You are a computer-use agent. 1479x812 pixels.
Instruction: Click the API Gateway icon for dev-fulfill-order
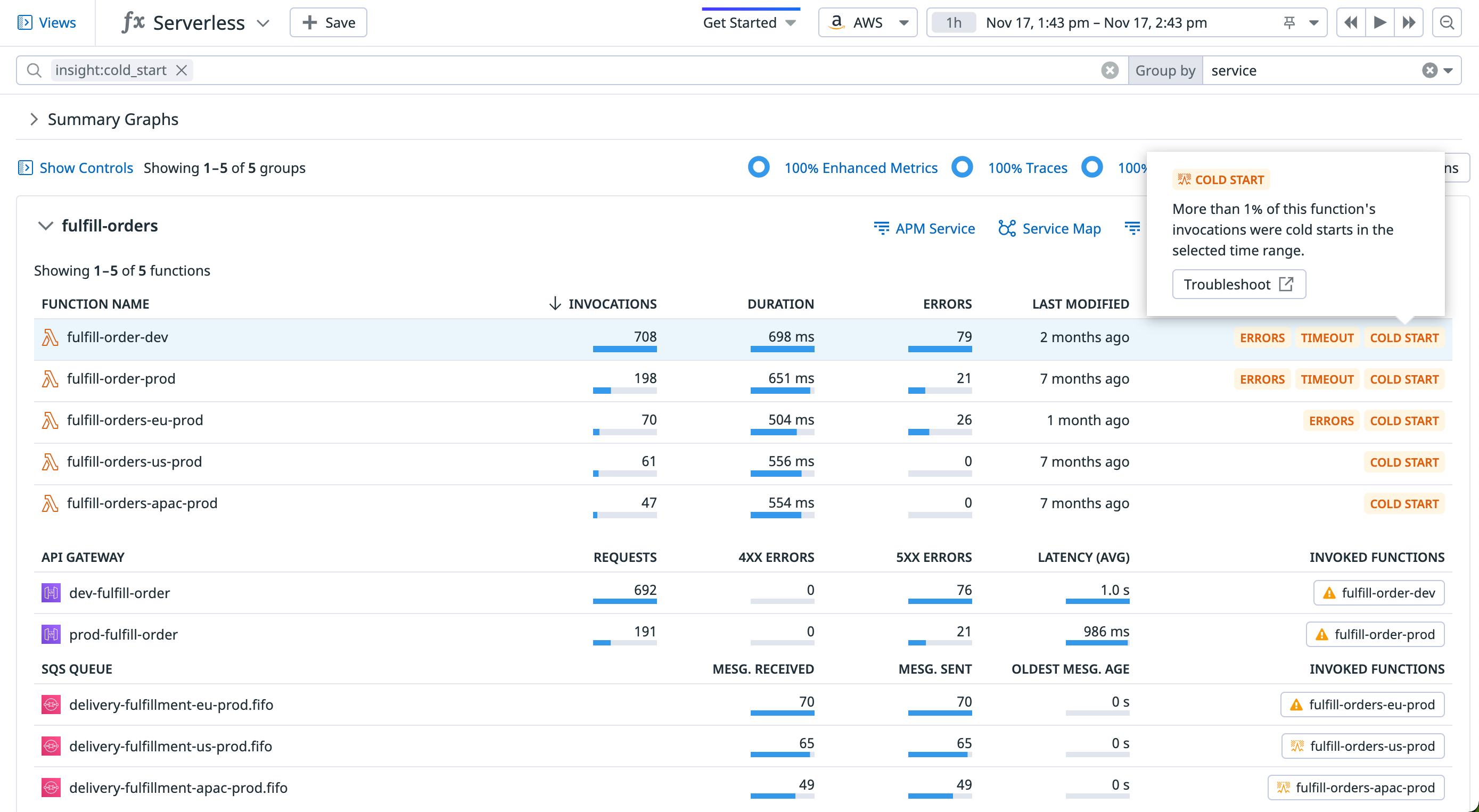pos(52,593)
